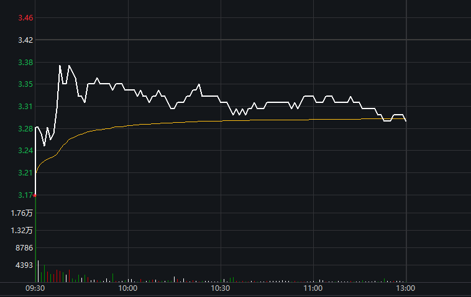
Task: Click the 10:00 time axis label
Action: tap(127, 288)
